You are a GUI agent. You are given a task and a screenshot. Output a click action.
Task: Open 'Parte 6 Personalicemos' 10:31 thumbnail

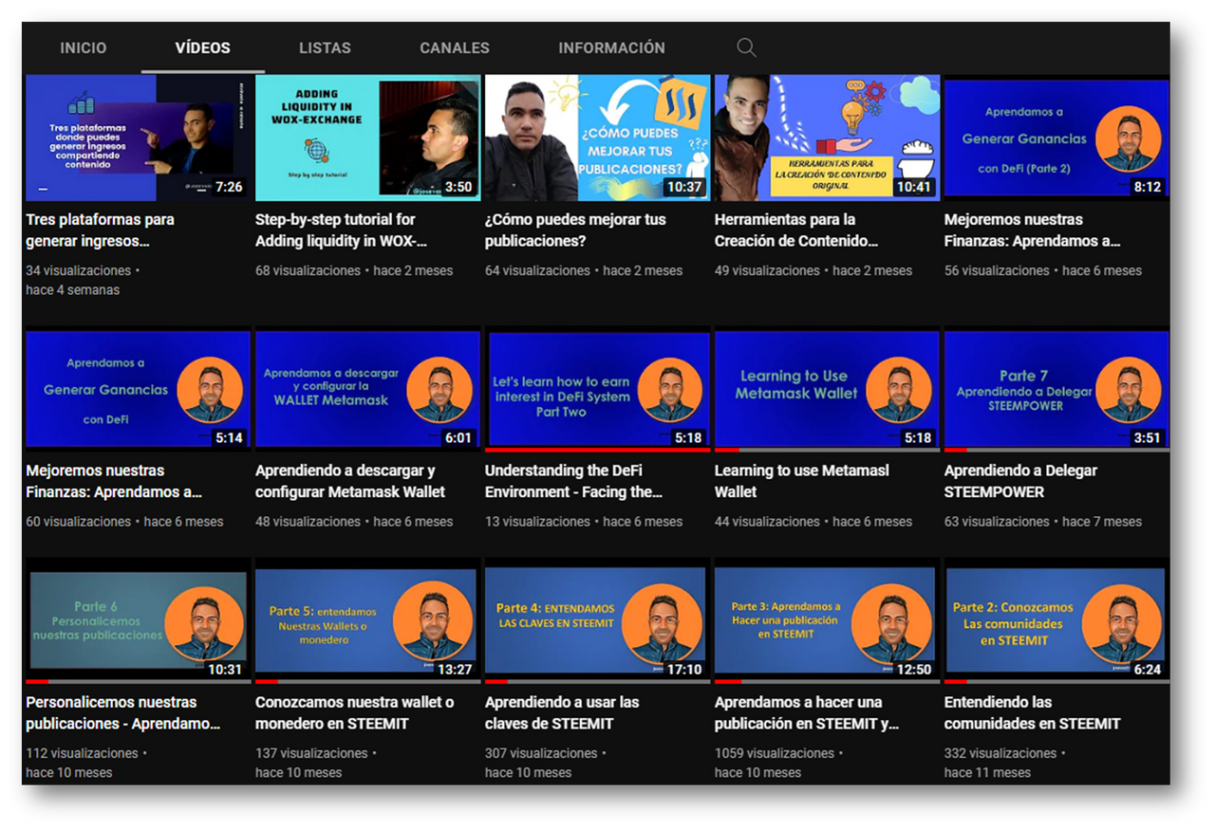point(139,621)
